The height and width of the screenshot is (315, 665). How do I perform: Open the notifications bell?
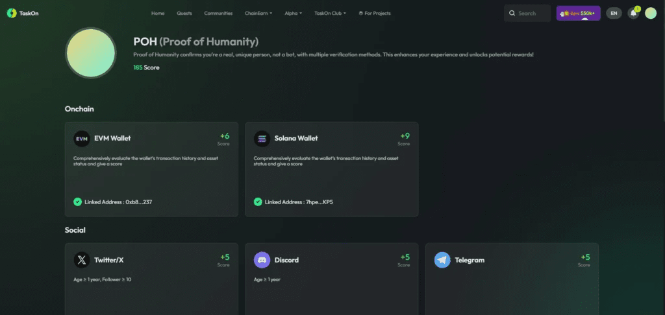[x=633, y=13]
